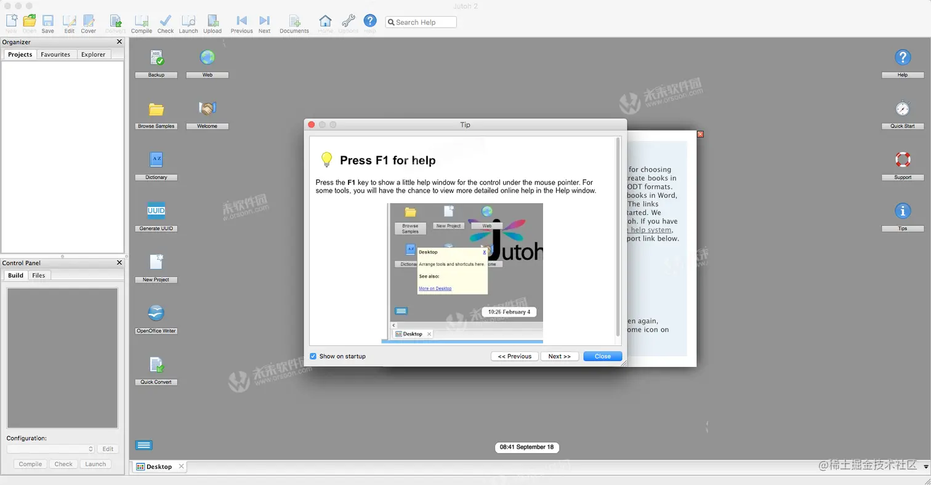
Task: Select the Build tab in Control Panel
Action: click(x=16, y=275)
